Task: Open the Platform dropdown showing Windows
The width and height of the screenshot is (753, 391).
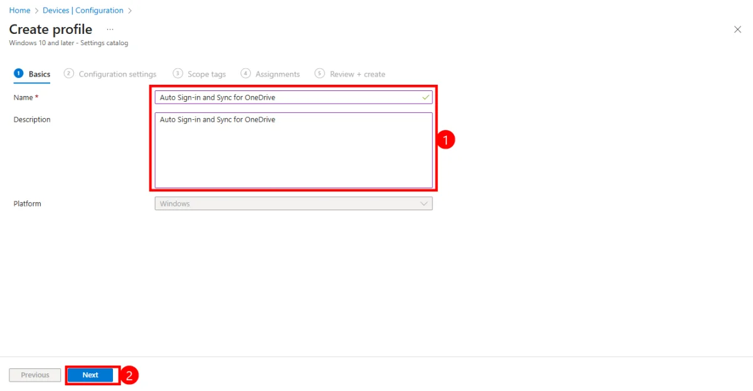Action: (x=289, y=203)
